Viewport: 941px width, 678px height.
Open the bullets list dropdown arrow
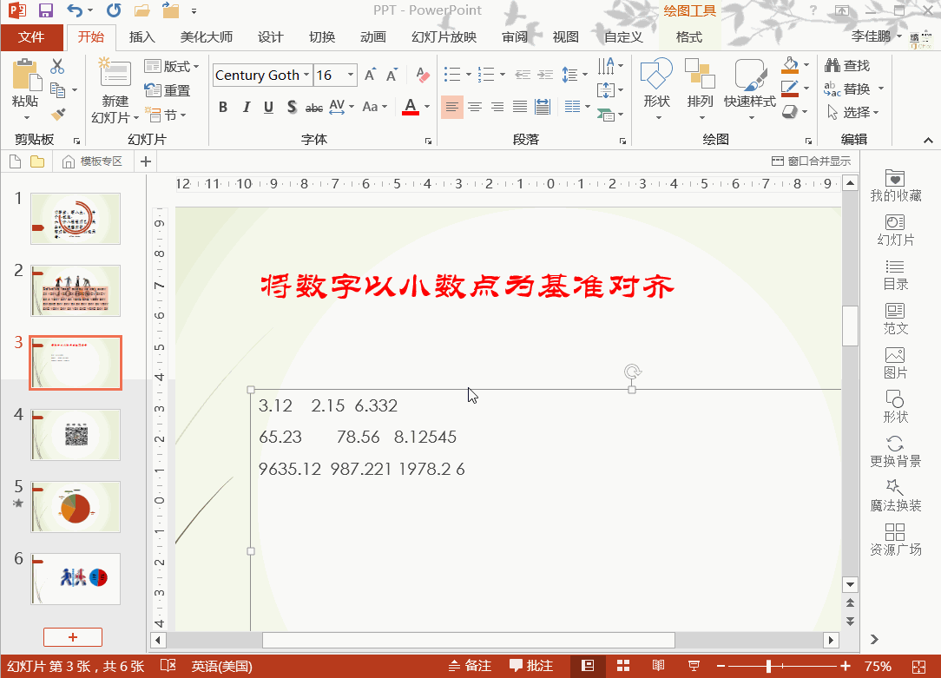point(468,75)
